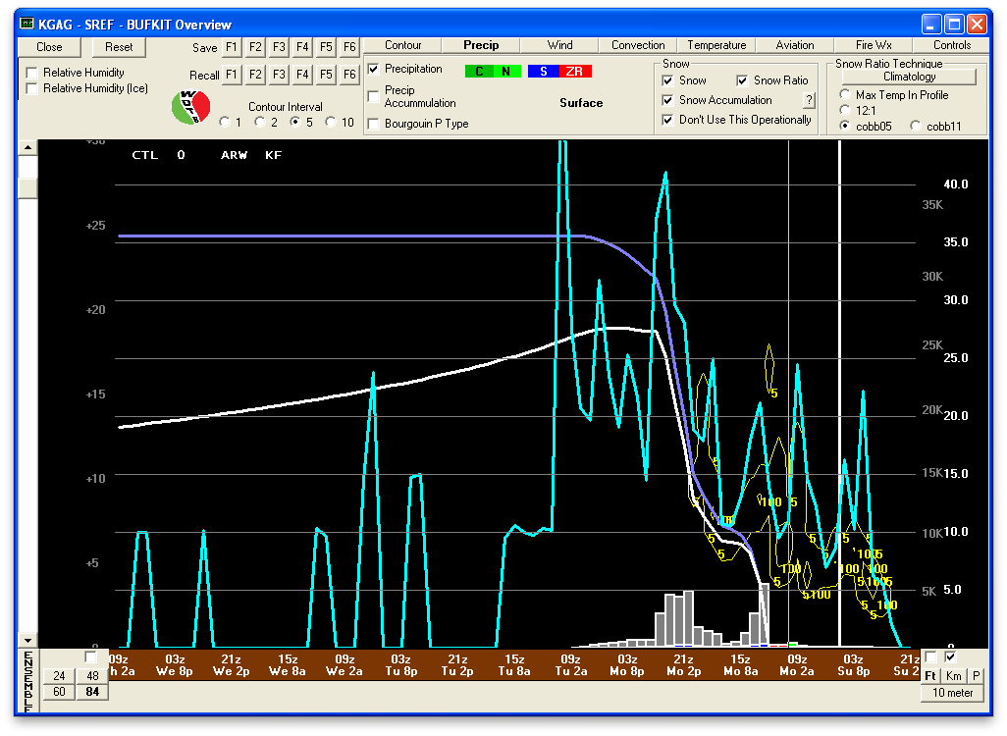The width and height of the screenshot is (1007, 736).
Task: Select the 12:1 snow ratio radio button
Action: tap(845, 111)
